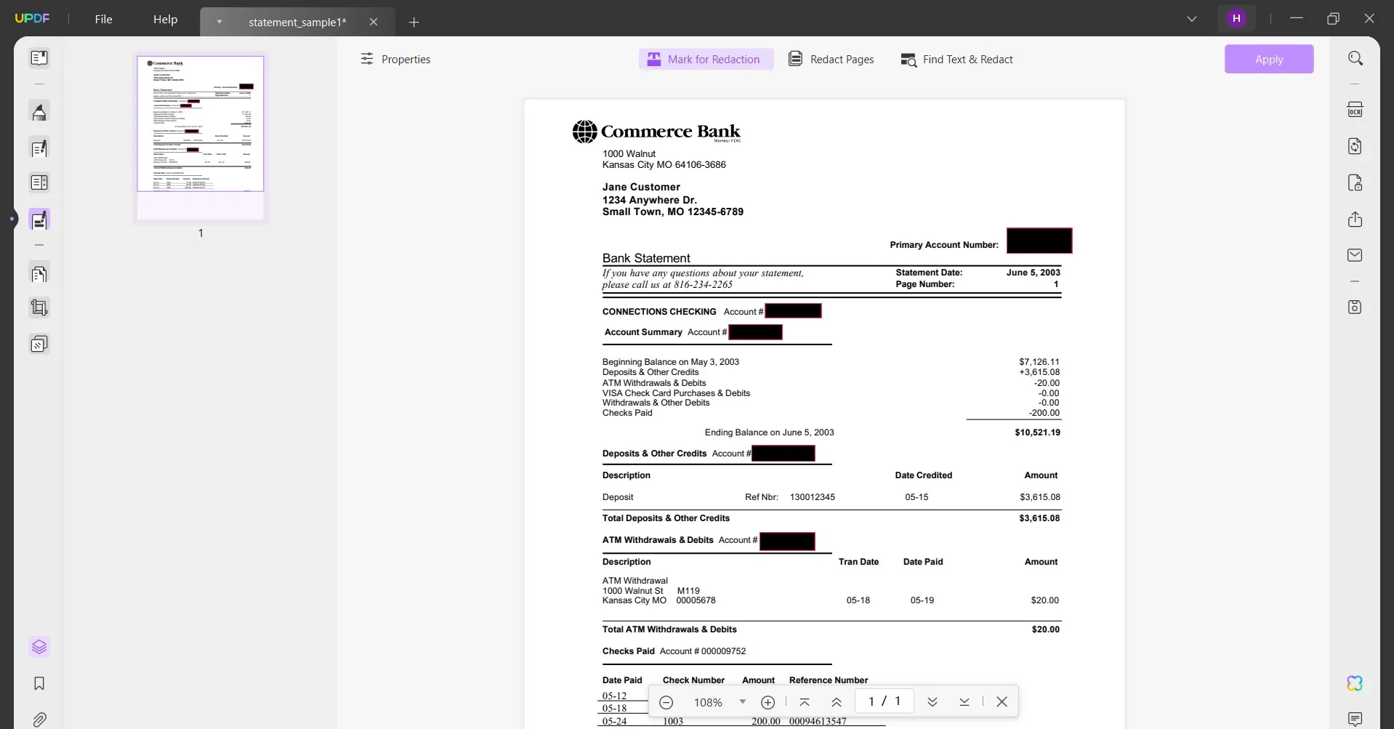The height and width of the screenshot is (729, 1394).
Task: Go to next page arrow
Action: [x=932, y=702]
